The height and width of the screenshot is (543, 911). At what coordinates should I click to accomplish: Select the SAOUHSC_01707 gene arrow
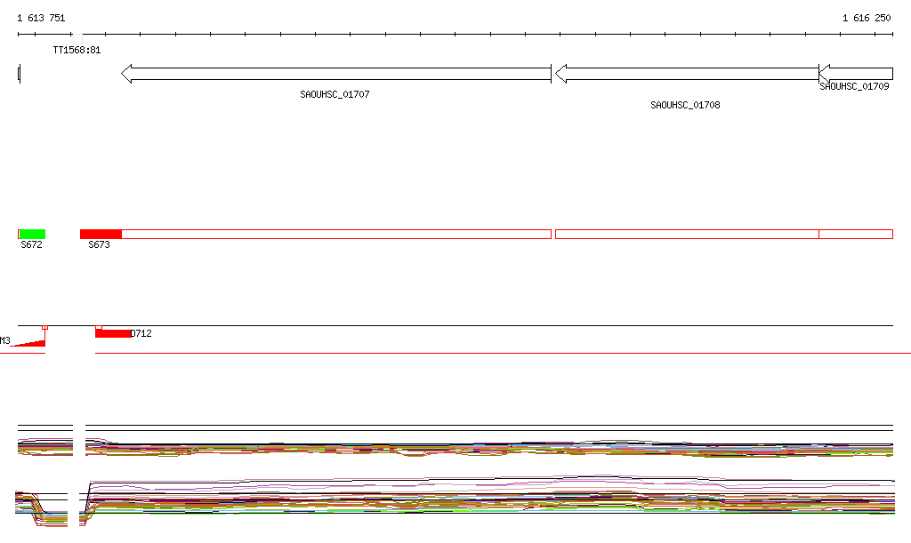pos(335,74)
